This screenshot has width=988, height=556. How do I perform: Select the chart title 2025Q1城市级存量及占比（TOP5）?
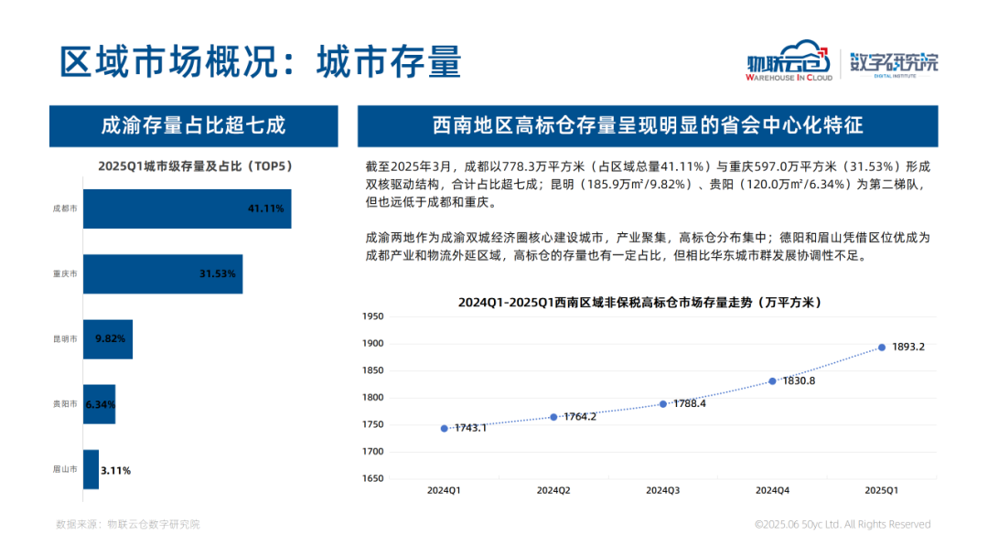point(196,166)
